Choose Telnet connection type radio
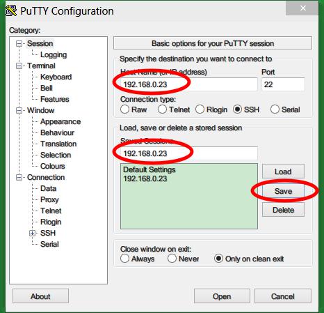The width and height of the screenshot is (324, 313). point(162,109)
